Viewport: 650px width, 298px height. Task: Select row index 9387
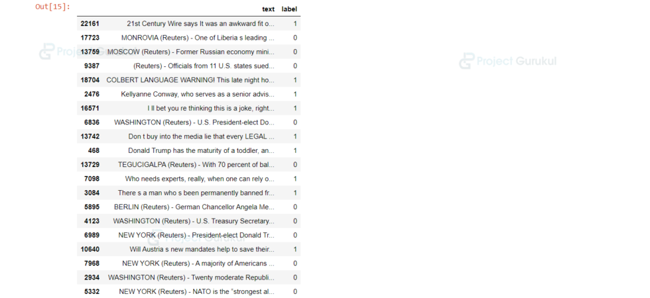click(x=92, y=66)
